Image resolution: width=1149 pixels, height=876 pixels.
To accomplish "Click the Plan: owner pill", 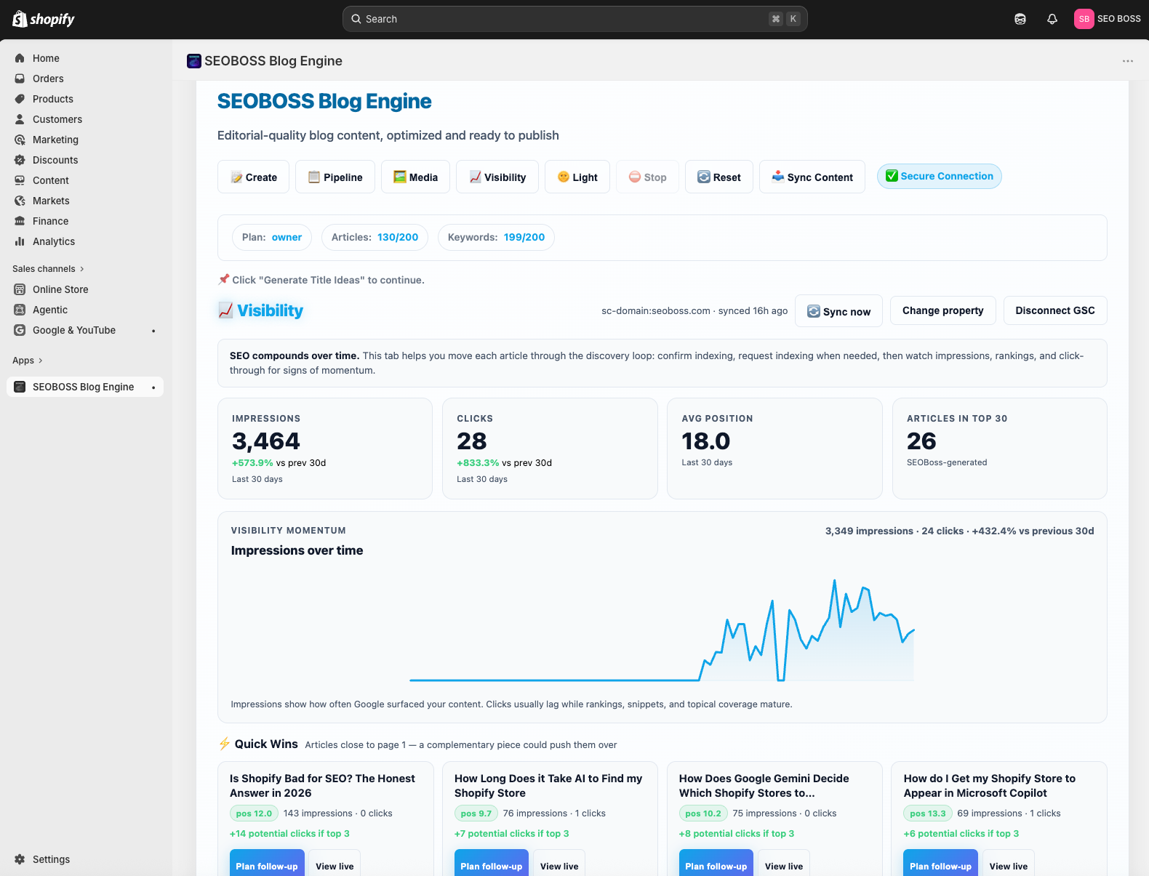I will coord(272,237).
